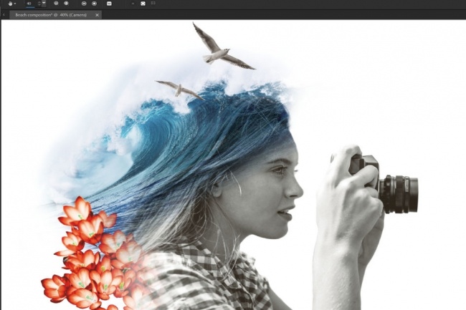Viewport: 466px width, 310px height.
Task: Click the zoom level input field
Action: (x=31, y=4)
